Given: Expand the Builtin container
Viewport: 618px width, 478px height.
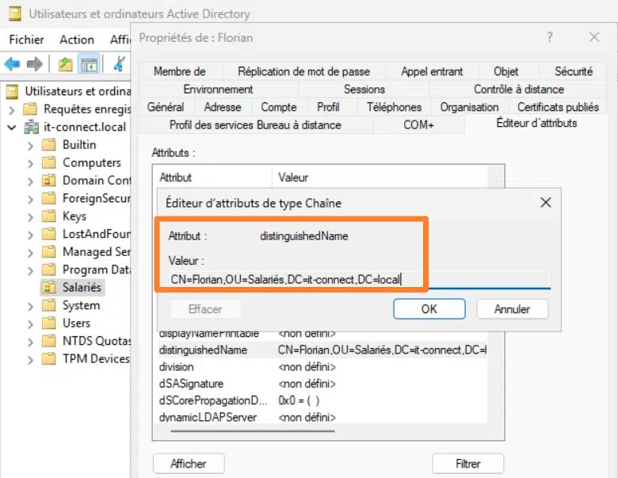Looking at the screenshot, I should pos(30,146).
